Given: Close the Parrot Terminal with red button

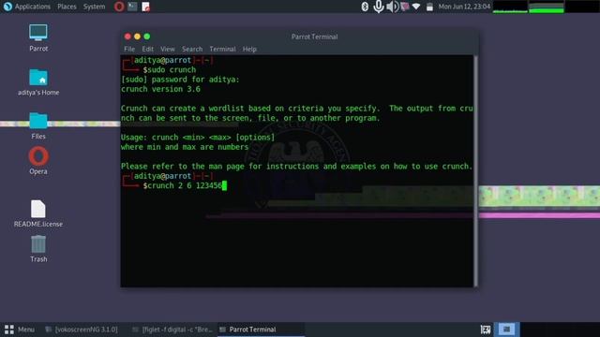Looking at the screenshot, I should click(127, 37).
